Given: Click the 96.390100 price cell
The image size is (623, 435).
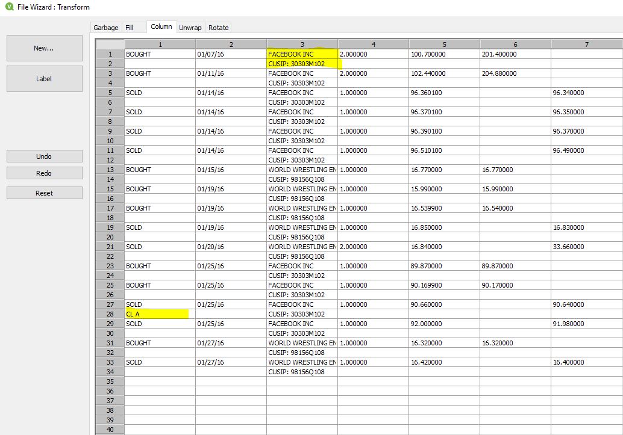Looking at the screenshot, I should click(x=445, y=131).
